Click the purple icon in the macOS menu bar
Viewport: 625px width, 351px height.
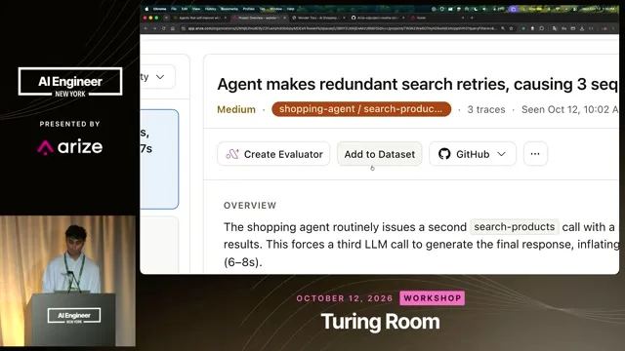513,9
